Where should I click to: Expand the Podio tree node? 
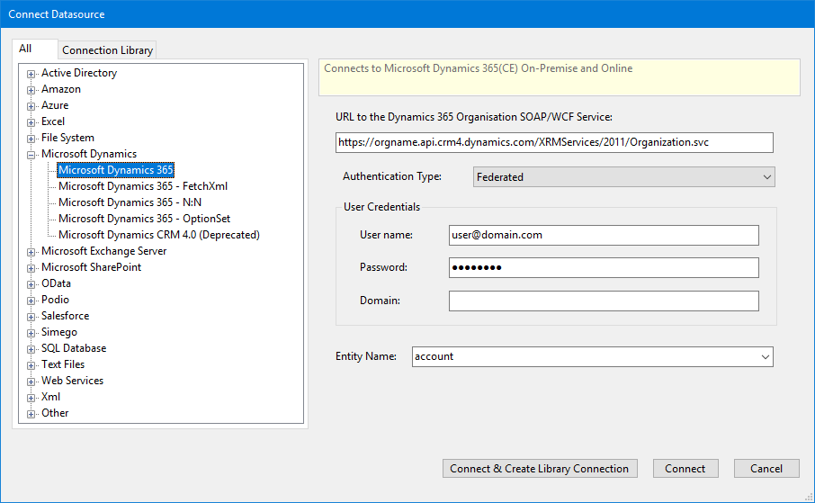coord(31,301)
